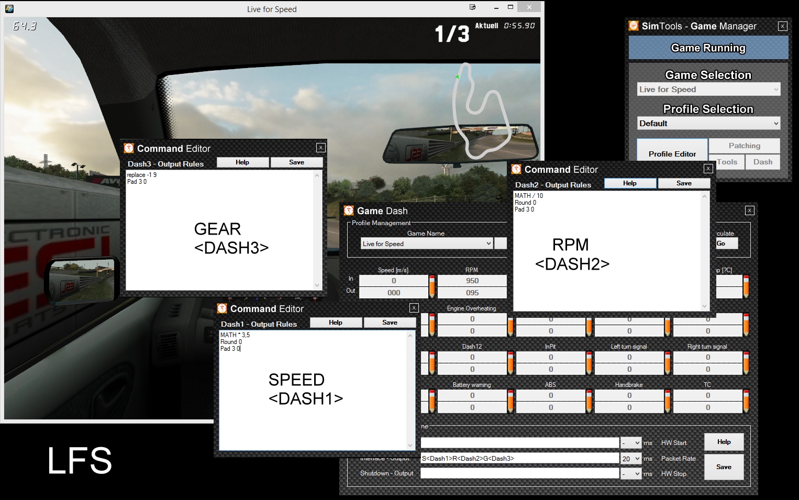The height and width of the screenshot is (500, 799).
Task: Minimize the Live for Speed window
Action: tap(496, 7)
